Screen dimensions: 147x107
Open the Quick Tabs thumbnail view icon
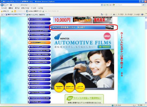coord(2,15)
